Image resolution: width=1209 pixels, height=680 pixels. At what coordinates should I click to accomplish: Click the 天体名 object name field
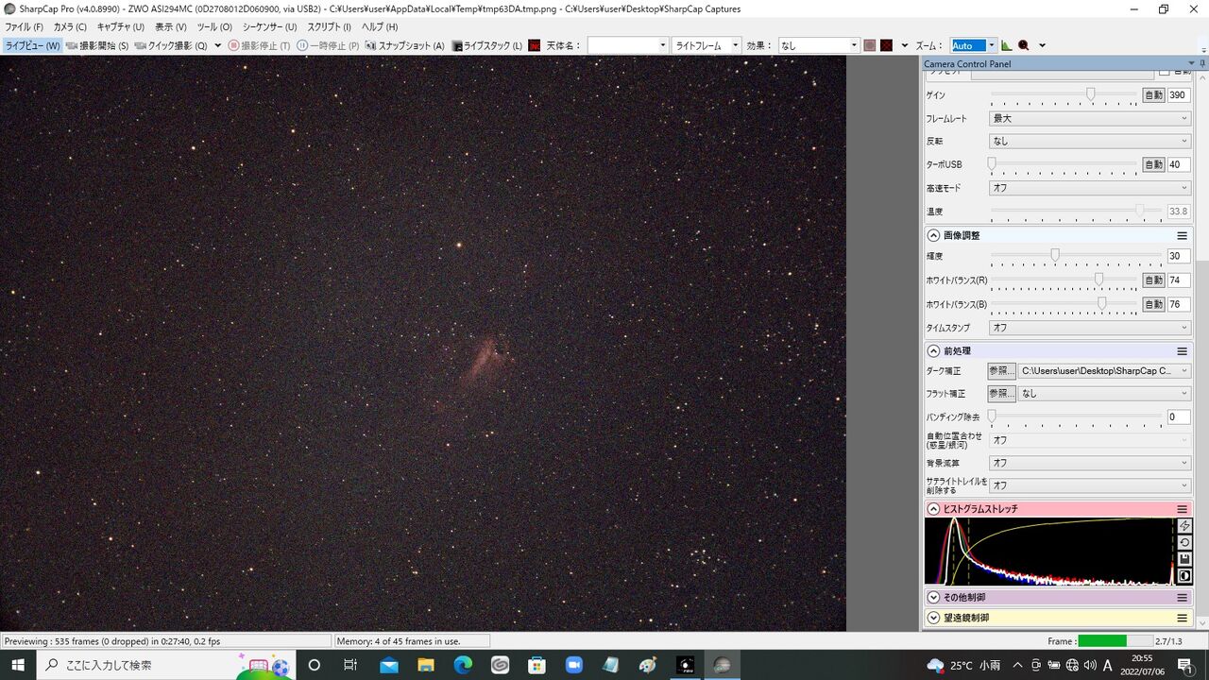627,45
